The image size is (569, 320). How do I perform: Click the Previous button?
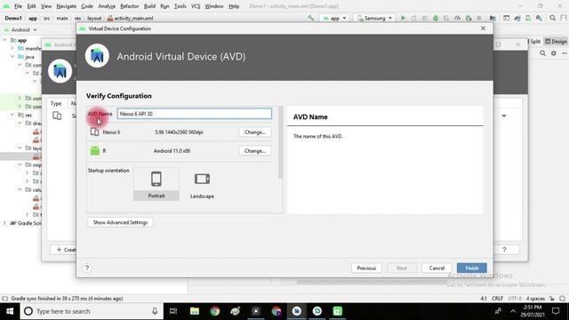tap(366, 268)
